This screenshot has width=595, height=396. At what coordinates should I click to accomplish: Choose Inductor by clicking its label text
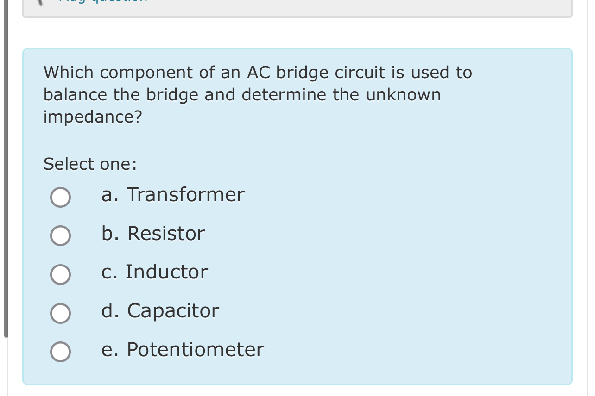coord(155,272)
